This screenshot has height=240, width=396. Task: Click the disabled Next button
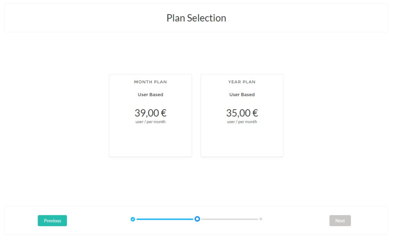coord(340,221)
